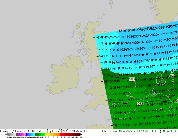Click the '07:00 UTC' time text
178x138 pixels.
point(147,131)
